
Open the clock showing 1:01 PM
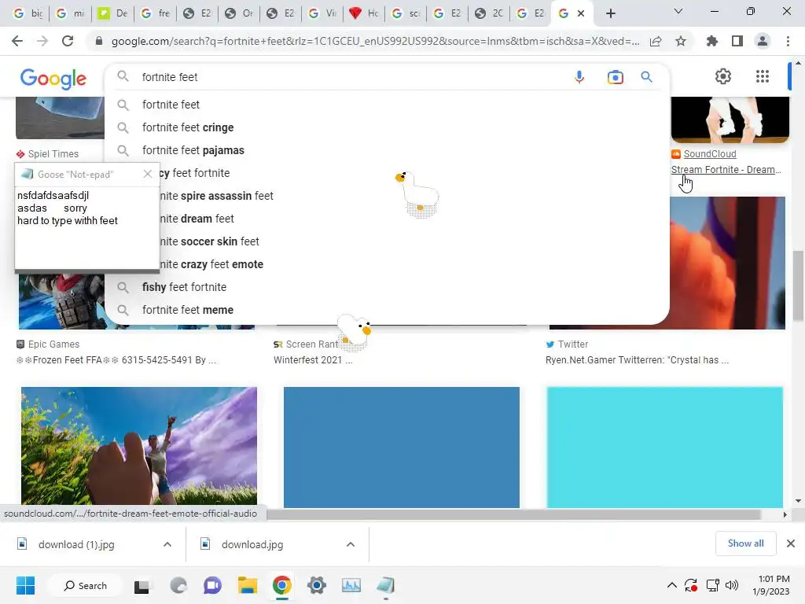pos(771,585)
